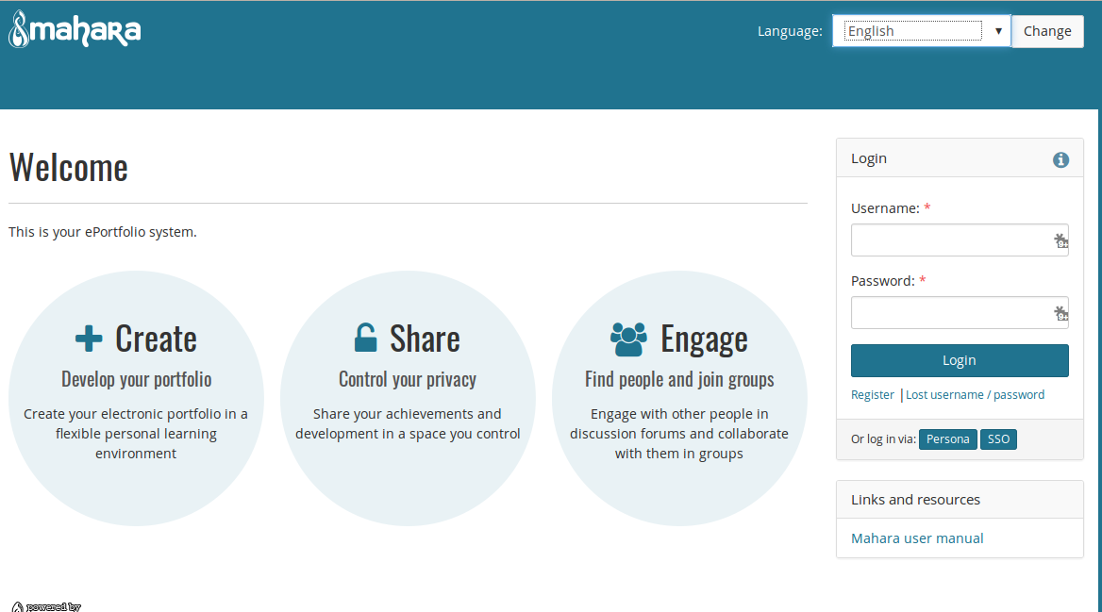Click the 'Links and resources' panel heading

(x=915, y=500)
